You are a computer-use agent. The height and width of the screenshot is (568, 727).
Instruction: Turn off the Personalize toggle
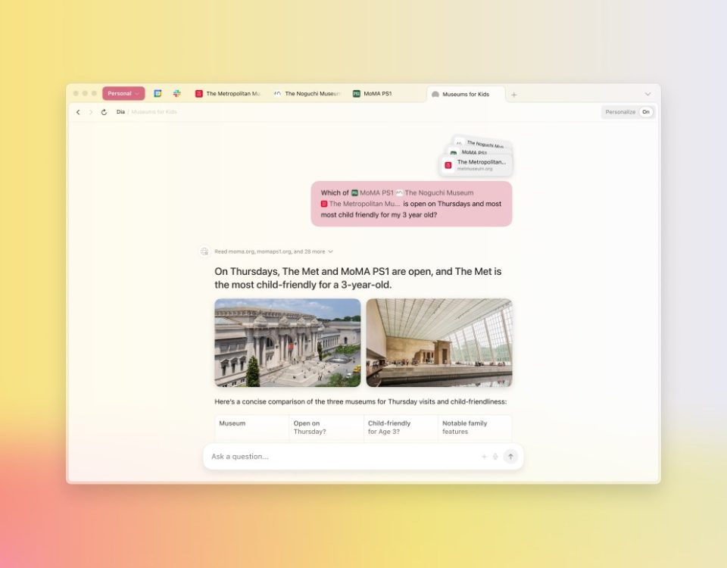[646, 111]
